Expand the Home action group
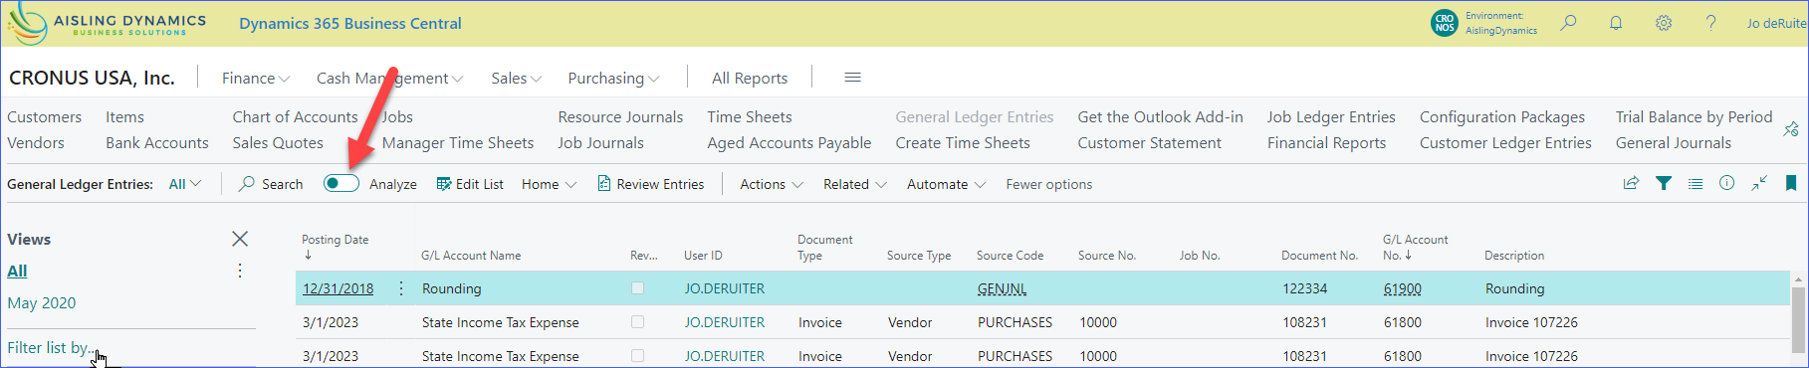 click(x=549, y=184)
